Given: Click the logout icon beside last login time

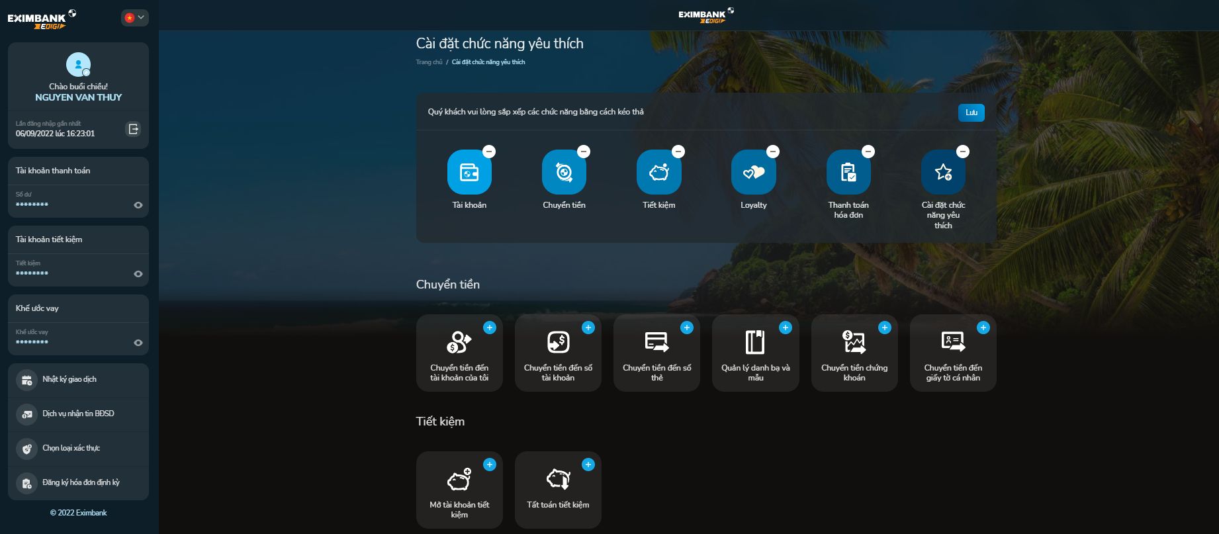Looking at the screenshot, I should (x=133, y=129).
